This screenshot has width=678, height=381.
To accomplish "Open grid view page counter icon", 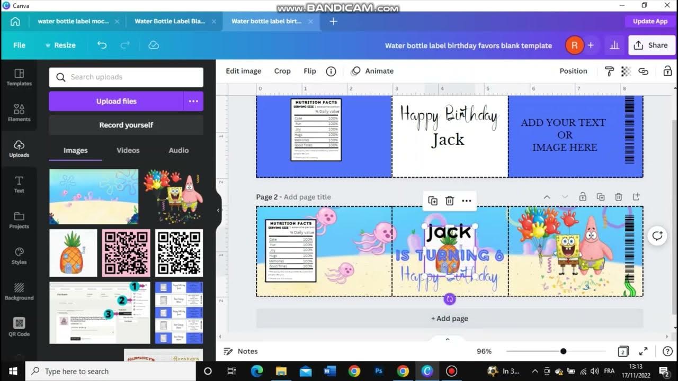I will coord(623,351).
